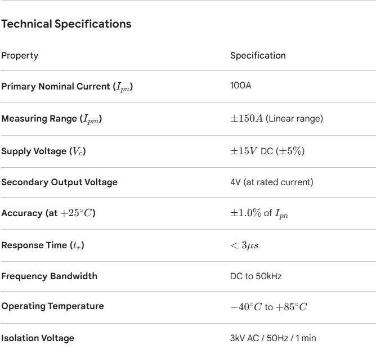Click the Specification column header
The image size is (376, 353).
click(x=258, y=56)
